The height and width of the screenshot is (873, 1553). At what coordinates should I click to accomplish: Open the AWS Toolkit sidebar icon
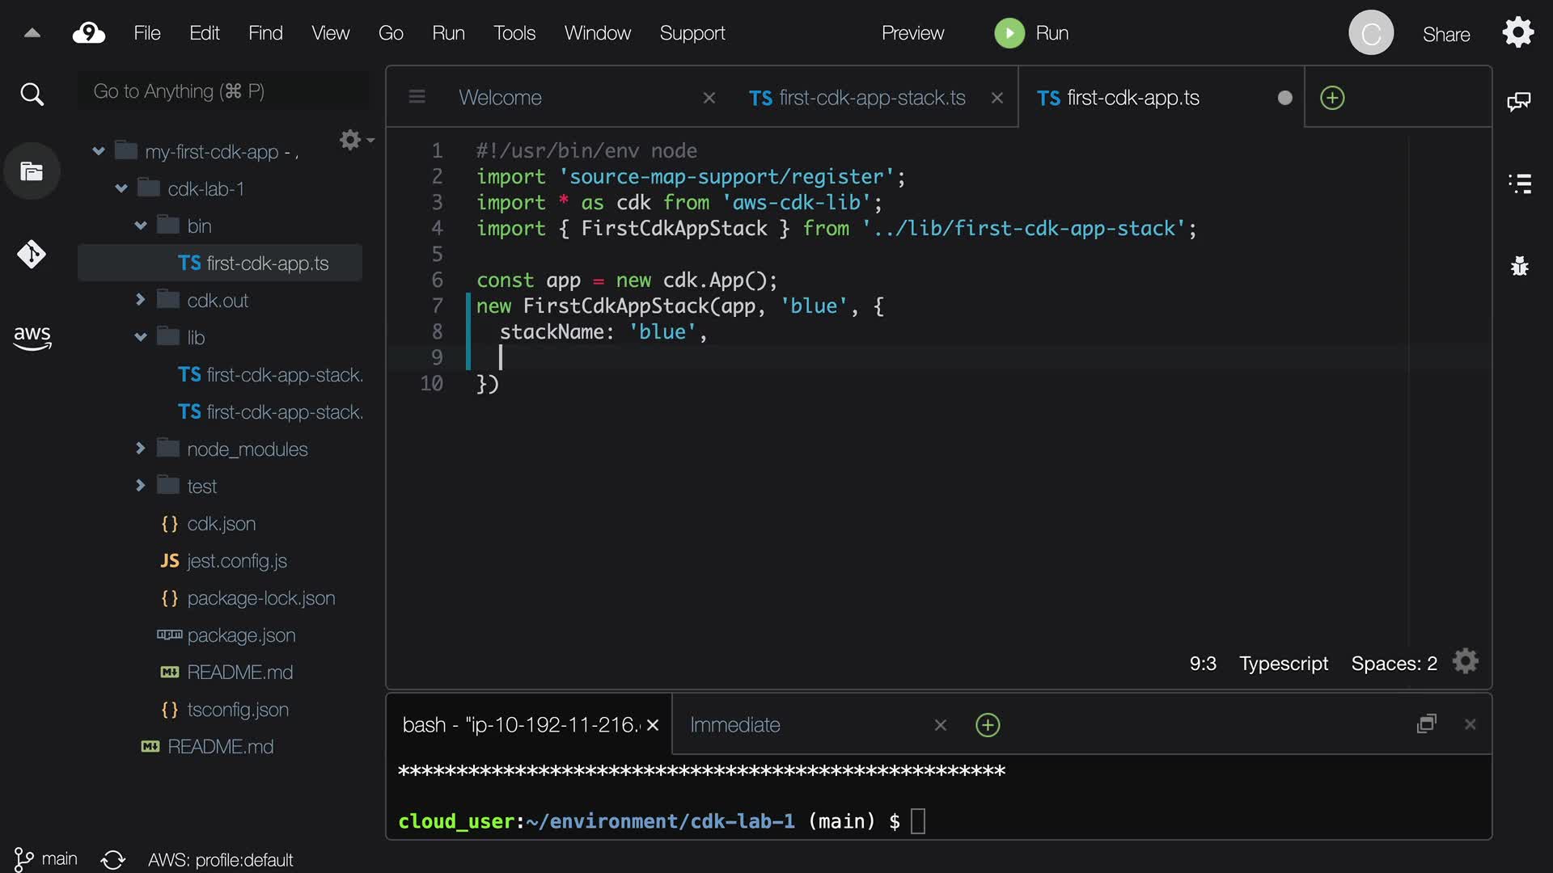(x=32, y=337)
